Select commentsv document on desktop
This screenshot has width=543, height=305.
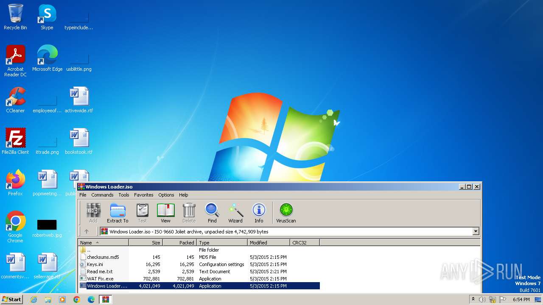pos(15,266)
